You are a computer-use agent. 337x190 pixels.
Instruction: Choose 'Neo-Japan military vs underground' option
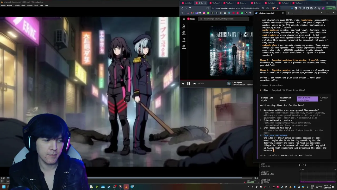pyautogui.click(x=291, y=110)
